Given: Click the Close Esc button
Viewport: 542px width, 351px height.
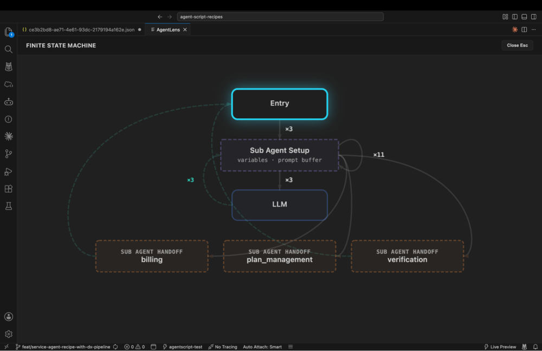Looking at the screenshot, I should point(517,46).
